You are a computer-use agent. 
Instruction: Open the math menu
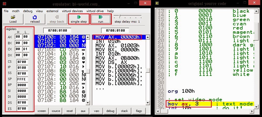(x=16, y=11)
